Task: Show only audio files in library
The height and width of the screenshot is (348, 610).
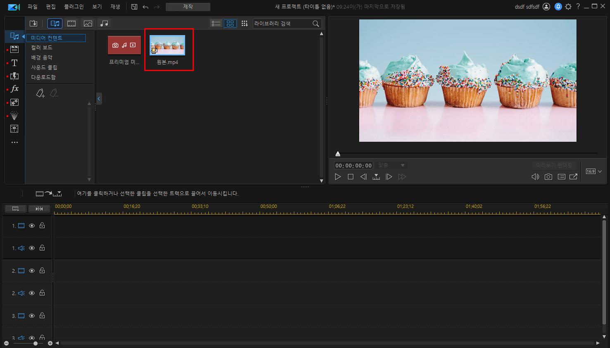Action: (105, 24)
